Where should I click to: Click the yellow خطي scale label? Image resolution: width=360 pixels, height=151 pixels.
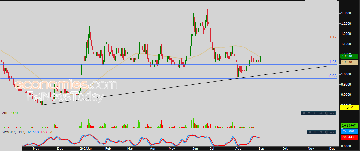(x=350, y=107)
